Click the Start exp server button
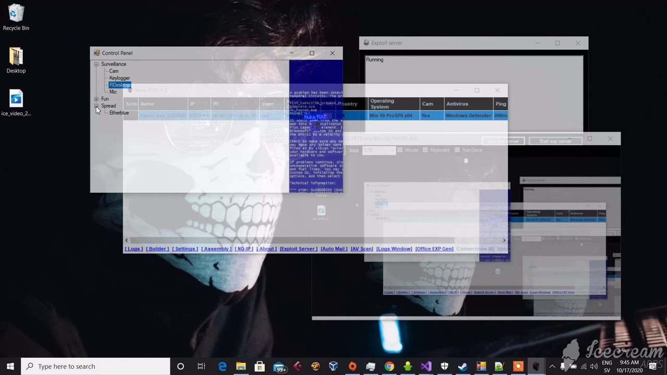The height and width of the screenshot is (375, 667). [555, 141]
